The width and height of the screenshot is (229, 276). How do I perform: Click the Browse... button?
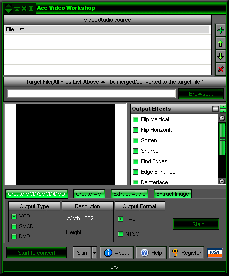pyautogui.click(x=201, y=94)
